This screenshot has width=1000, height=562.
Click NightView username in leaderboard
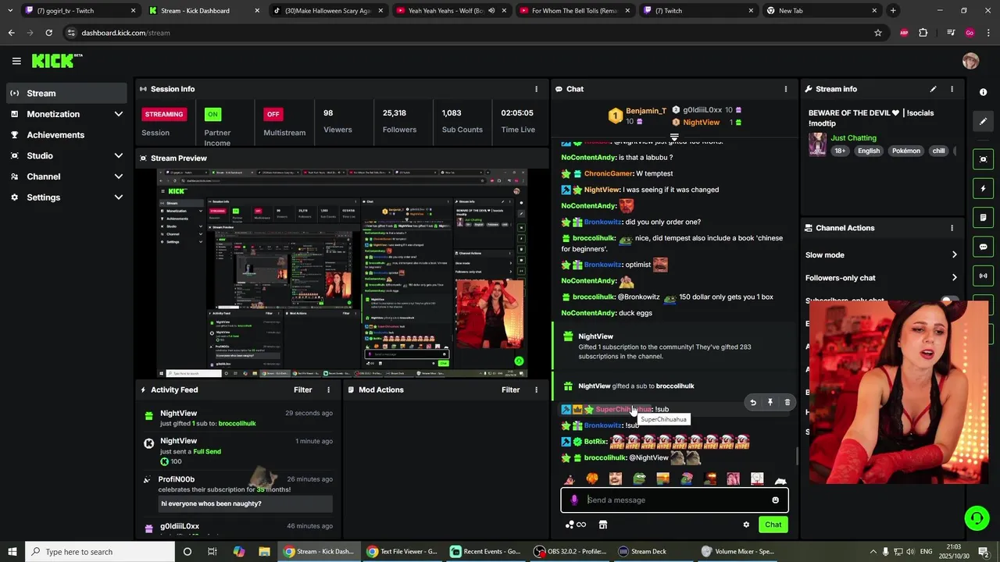pyautogui.click(x=701, y=123)
